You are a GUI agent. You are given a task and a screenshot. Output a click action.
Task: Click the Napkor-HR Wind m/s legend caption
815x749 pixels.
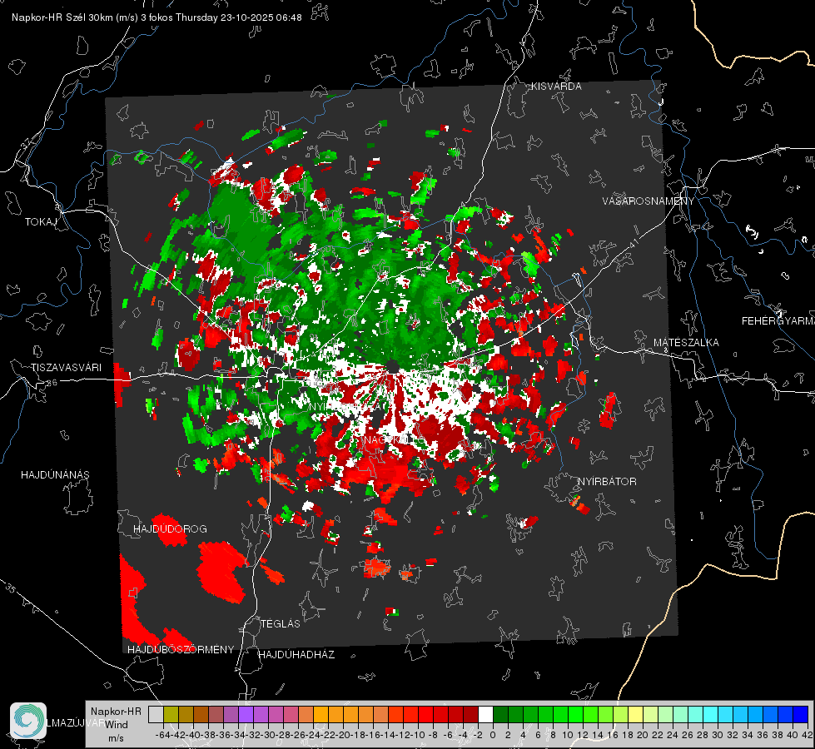point(116,725)
